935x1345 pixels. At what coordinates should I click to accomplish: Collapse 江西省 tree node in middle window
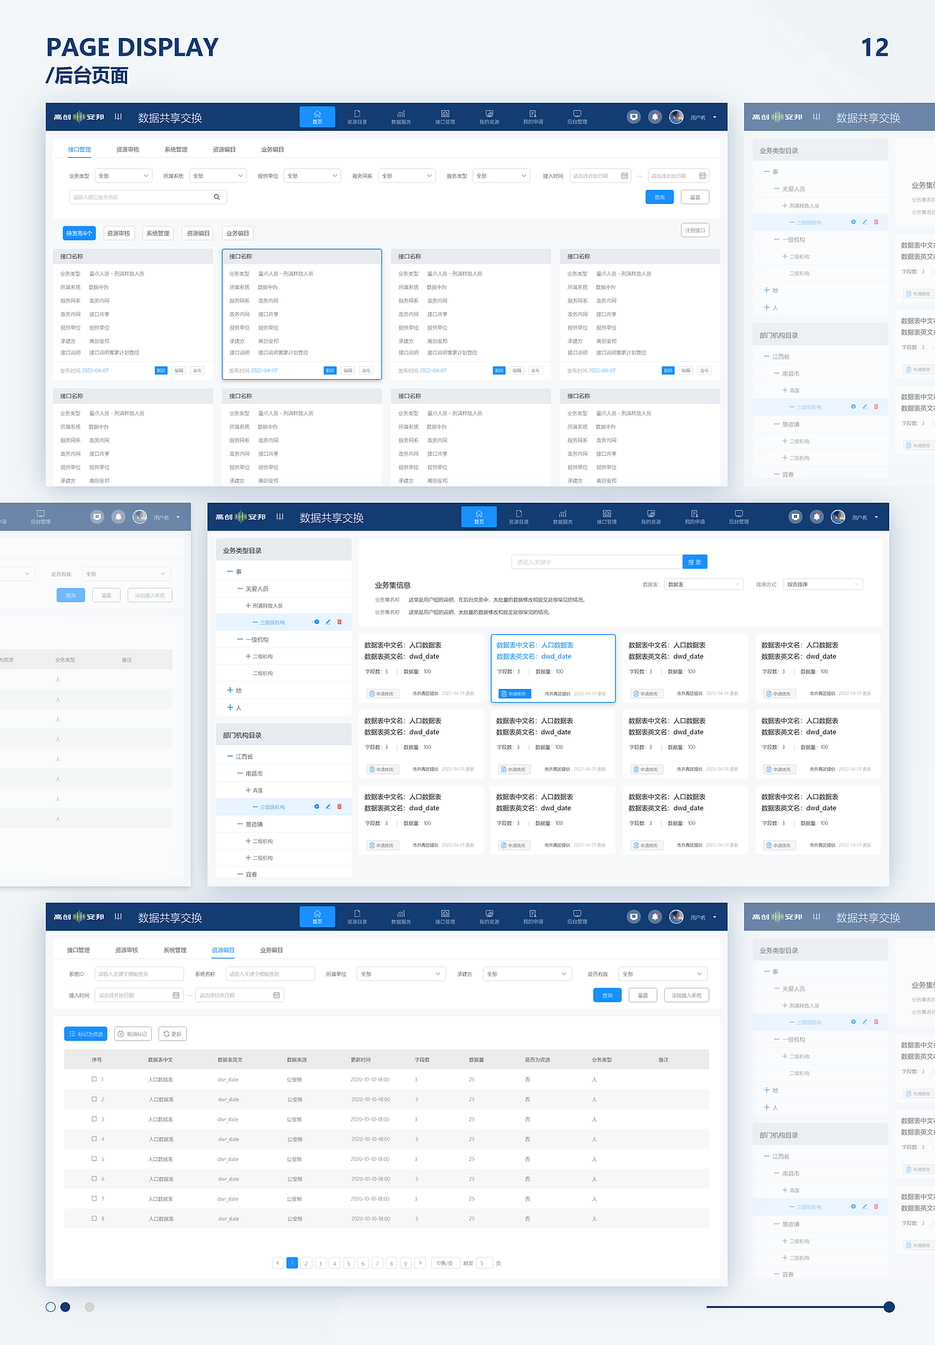click(x=230, y=756)
